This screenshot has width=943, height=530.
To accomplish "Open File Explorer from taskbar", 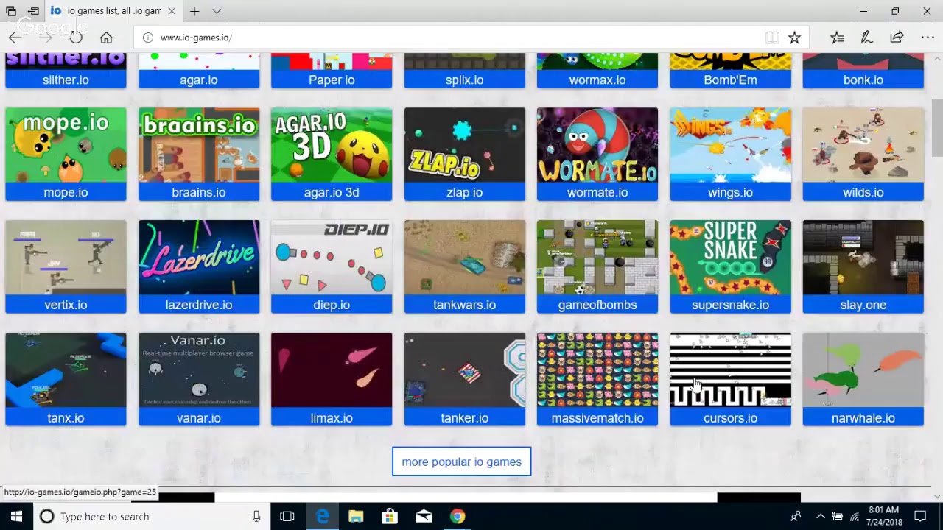I will [356, 516].
